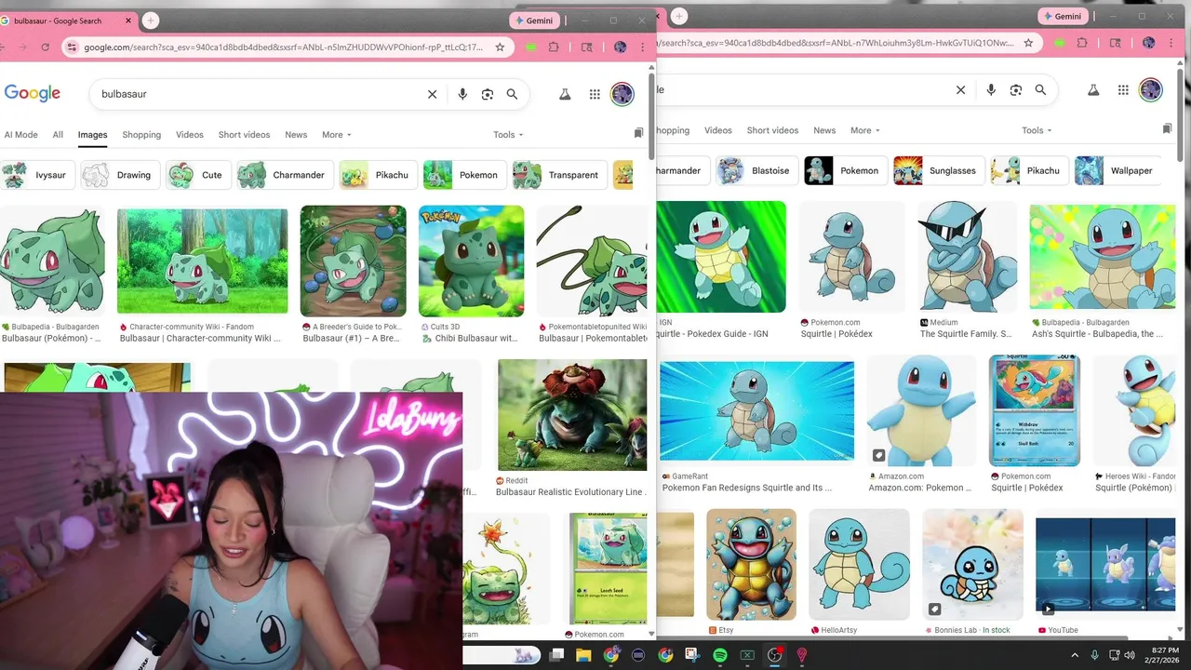Image resolution: width=1191 pixels, height=670 pixels.
Task: Filter bulbasaur images by Transparent chip
Action: tap(559, 175)
